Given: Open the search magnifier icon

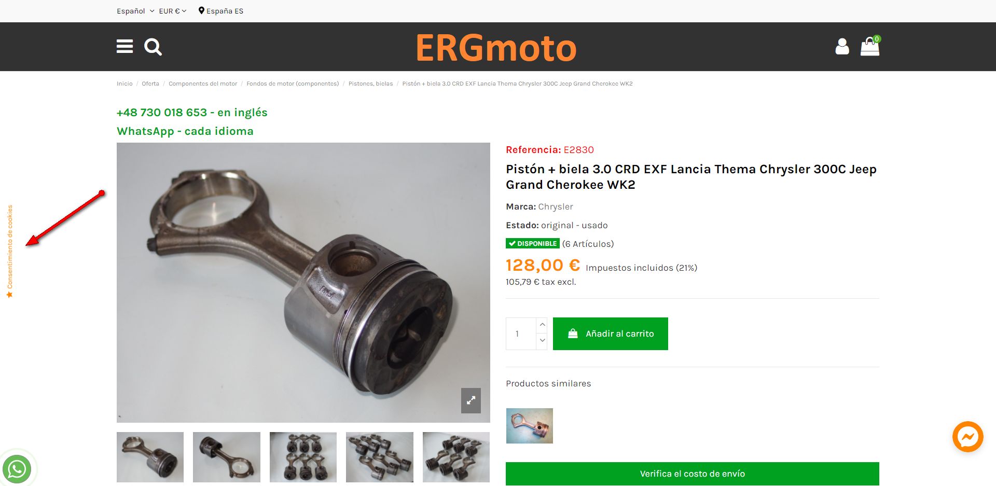Looking at the screenshot, I should (153, 47).
